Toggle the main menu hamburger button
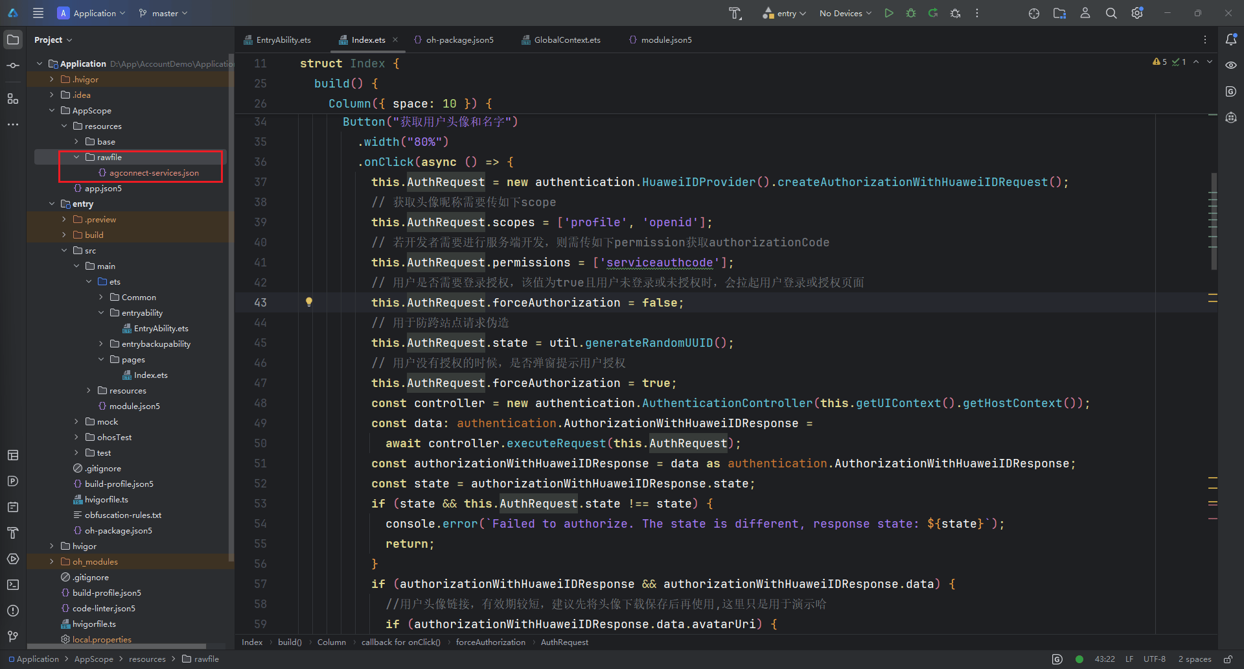This screenshot has height=669, width=1244. pos(38,13)
